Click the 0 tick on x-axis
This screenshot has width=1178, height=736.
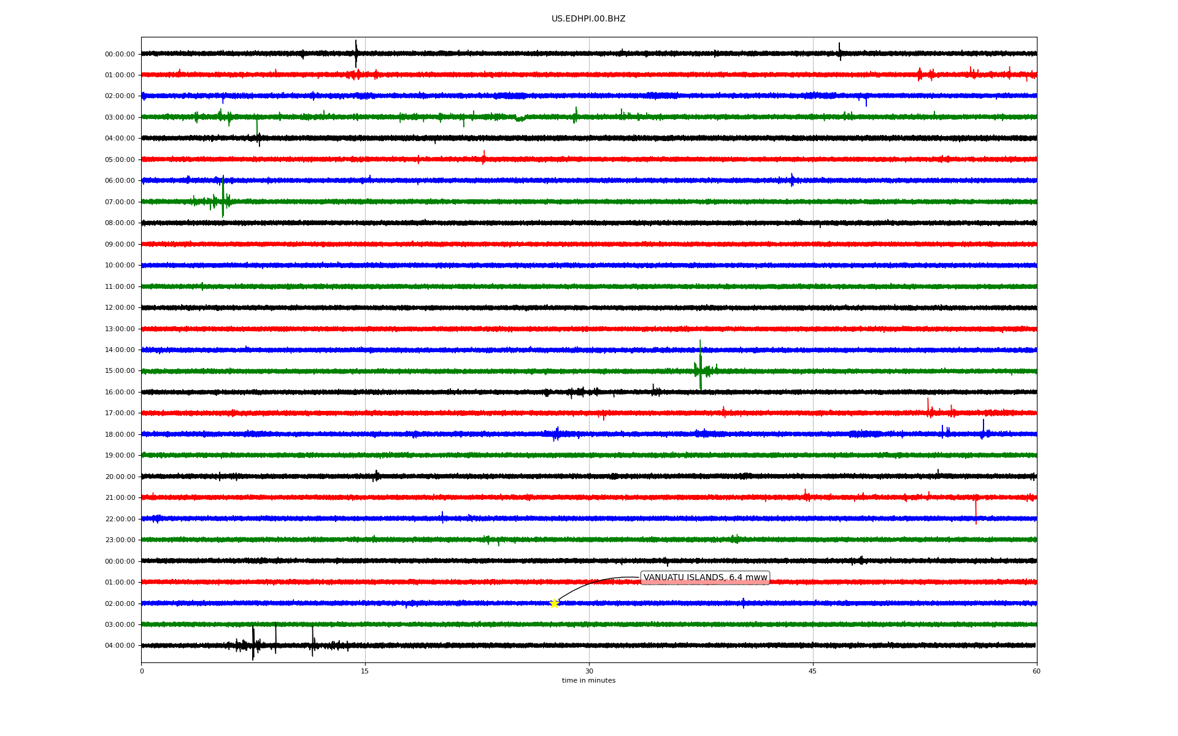pyautogui.click(x=142, y=671)
